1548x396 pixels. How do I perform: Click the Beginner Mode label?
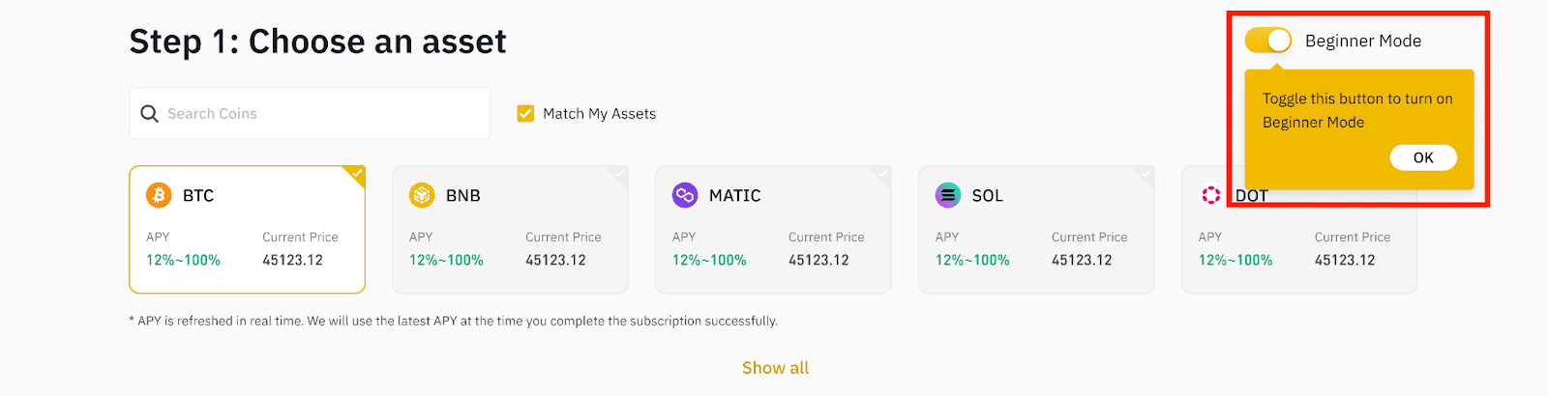point(1363,41)
